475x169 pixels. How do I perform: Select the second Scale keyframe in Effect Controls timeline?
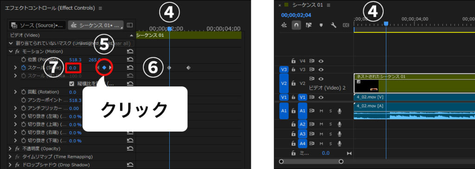tap(188, 68)
